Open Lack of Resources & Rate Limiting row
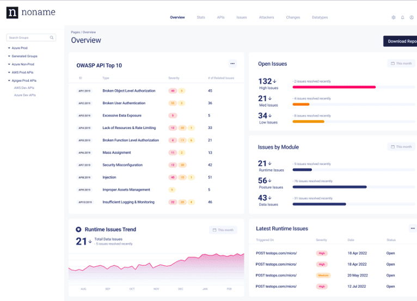The image size is (417, 301). coord(156,127)
